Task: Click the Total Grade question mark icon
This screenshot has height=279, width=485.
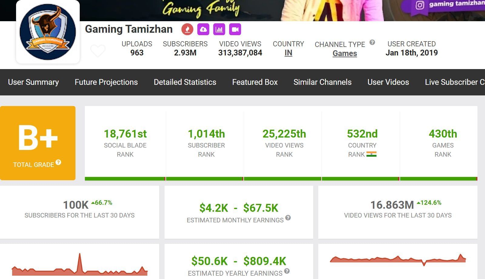Action: 59,162
